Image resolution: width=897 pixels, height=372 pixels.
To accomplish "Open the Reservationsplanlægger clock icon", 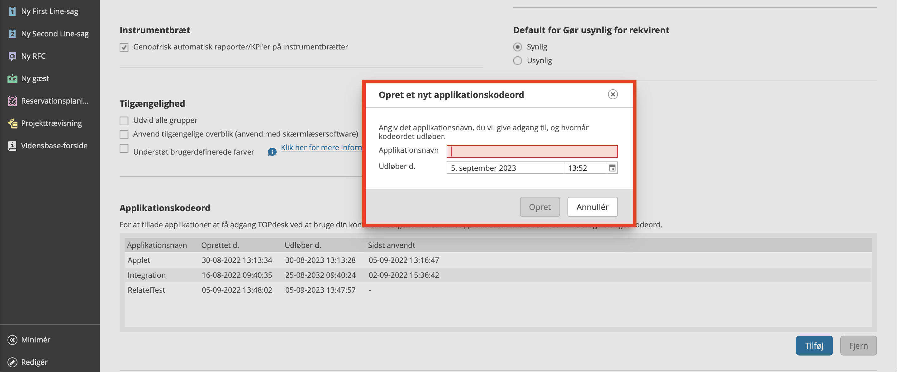I will click(x=12, y=101).
